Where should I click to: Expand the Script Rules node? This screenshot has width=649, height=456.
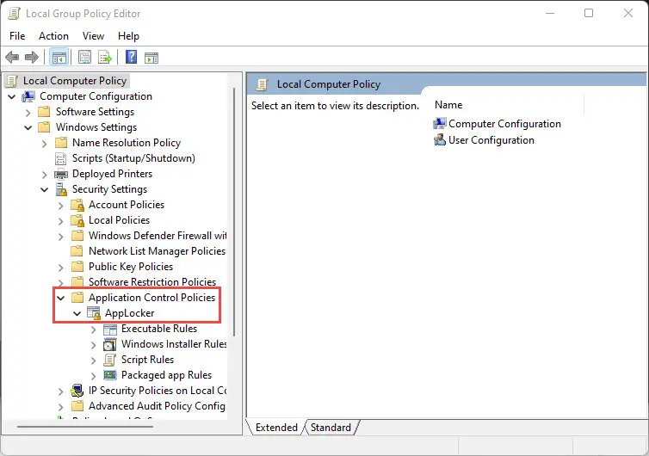point(94,360)
